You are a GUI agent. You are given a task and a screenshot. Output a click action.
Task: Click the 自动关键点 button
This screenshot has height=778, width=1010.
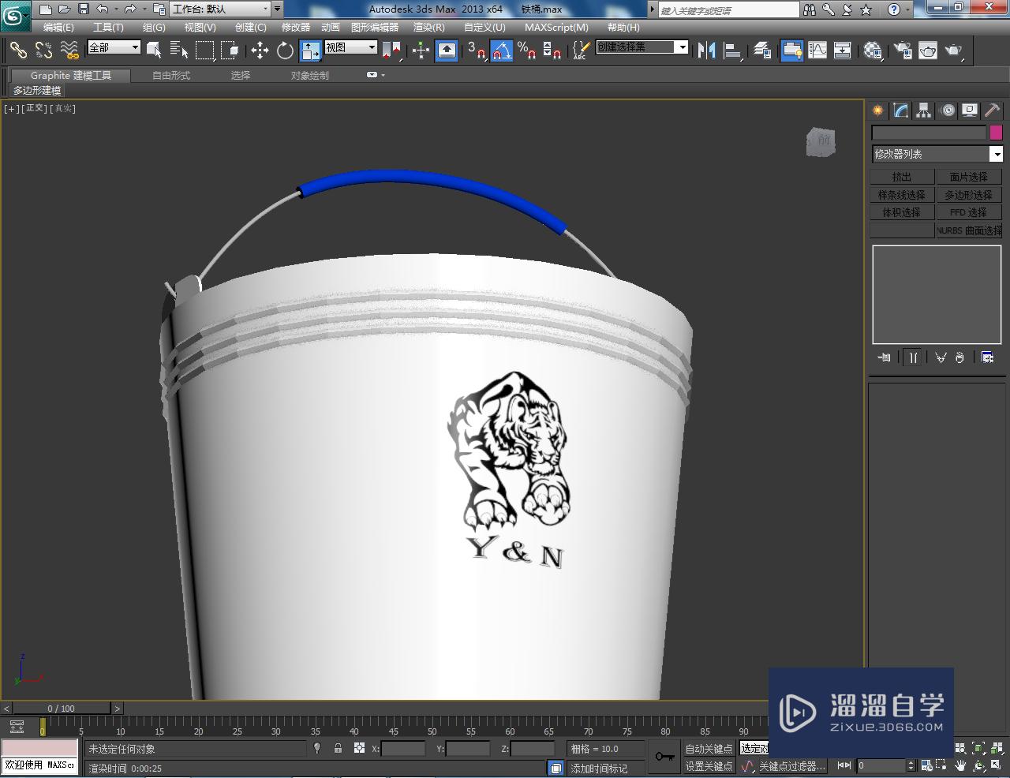pos(709,748)
